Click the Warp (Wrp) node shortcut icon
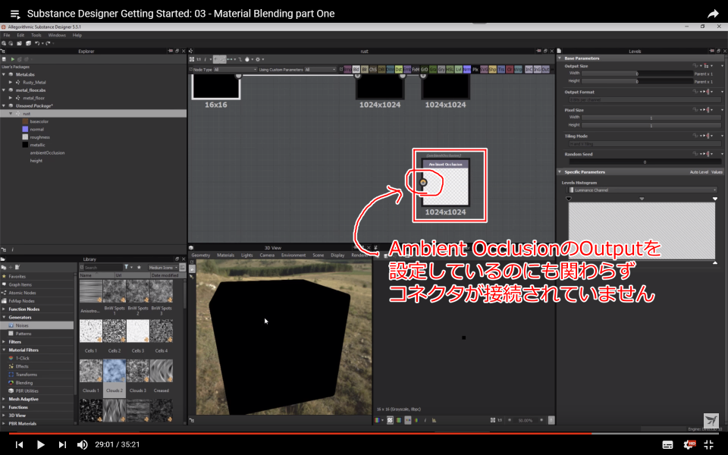Screen dimensions: 728x455 click(x=518, y=69)
